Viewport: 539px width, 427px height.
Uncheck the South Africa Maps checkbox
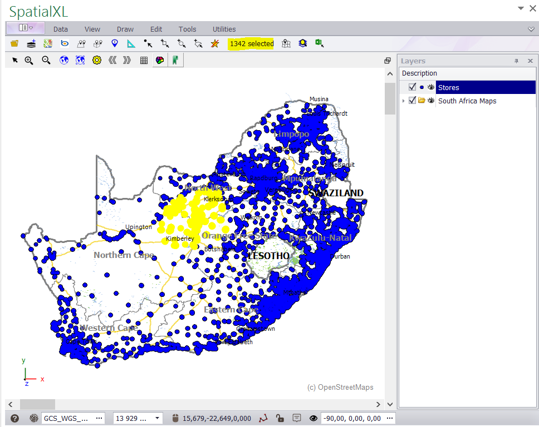(x=412, y=101)
